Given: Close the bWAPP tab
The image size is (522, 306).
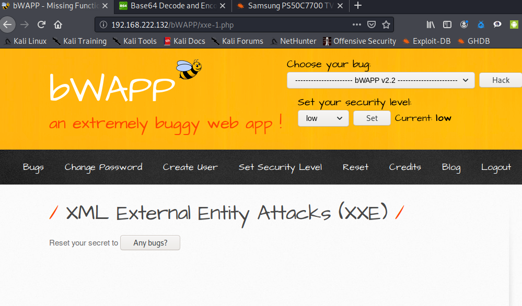Looking at the screenshot, I should 105,6.
